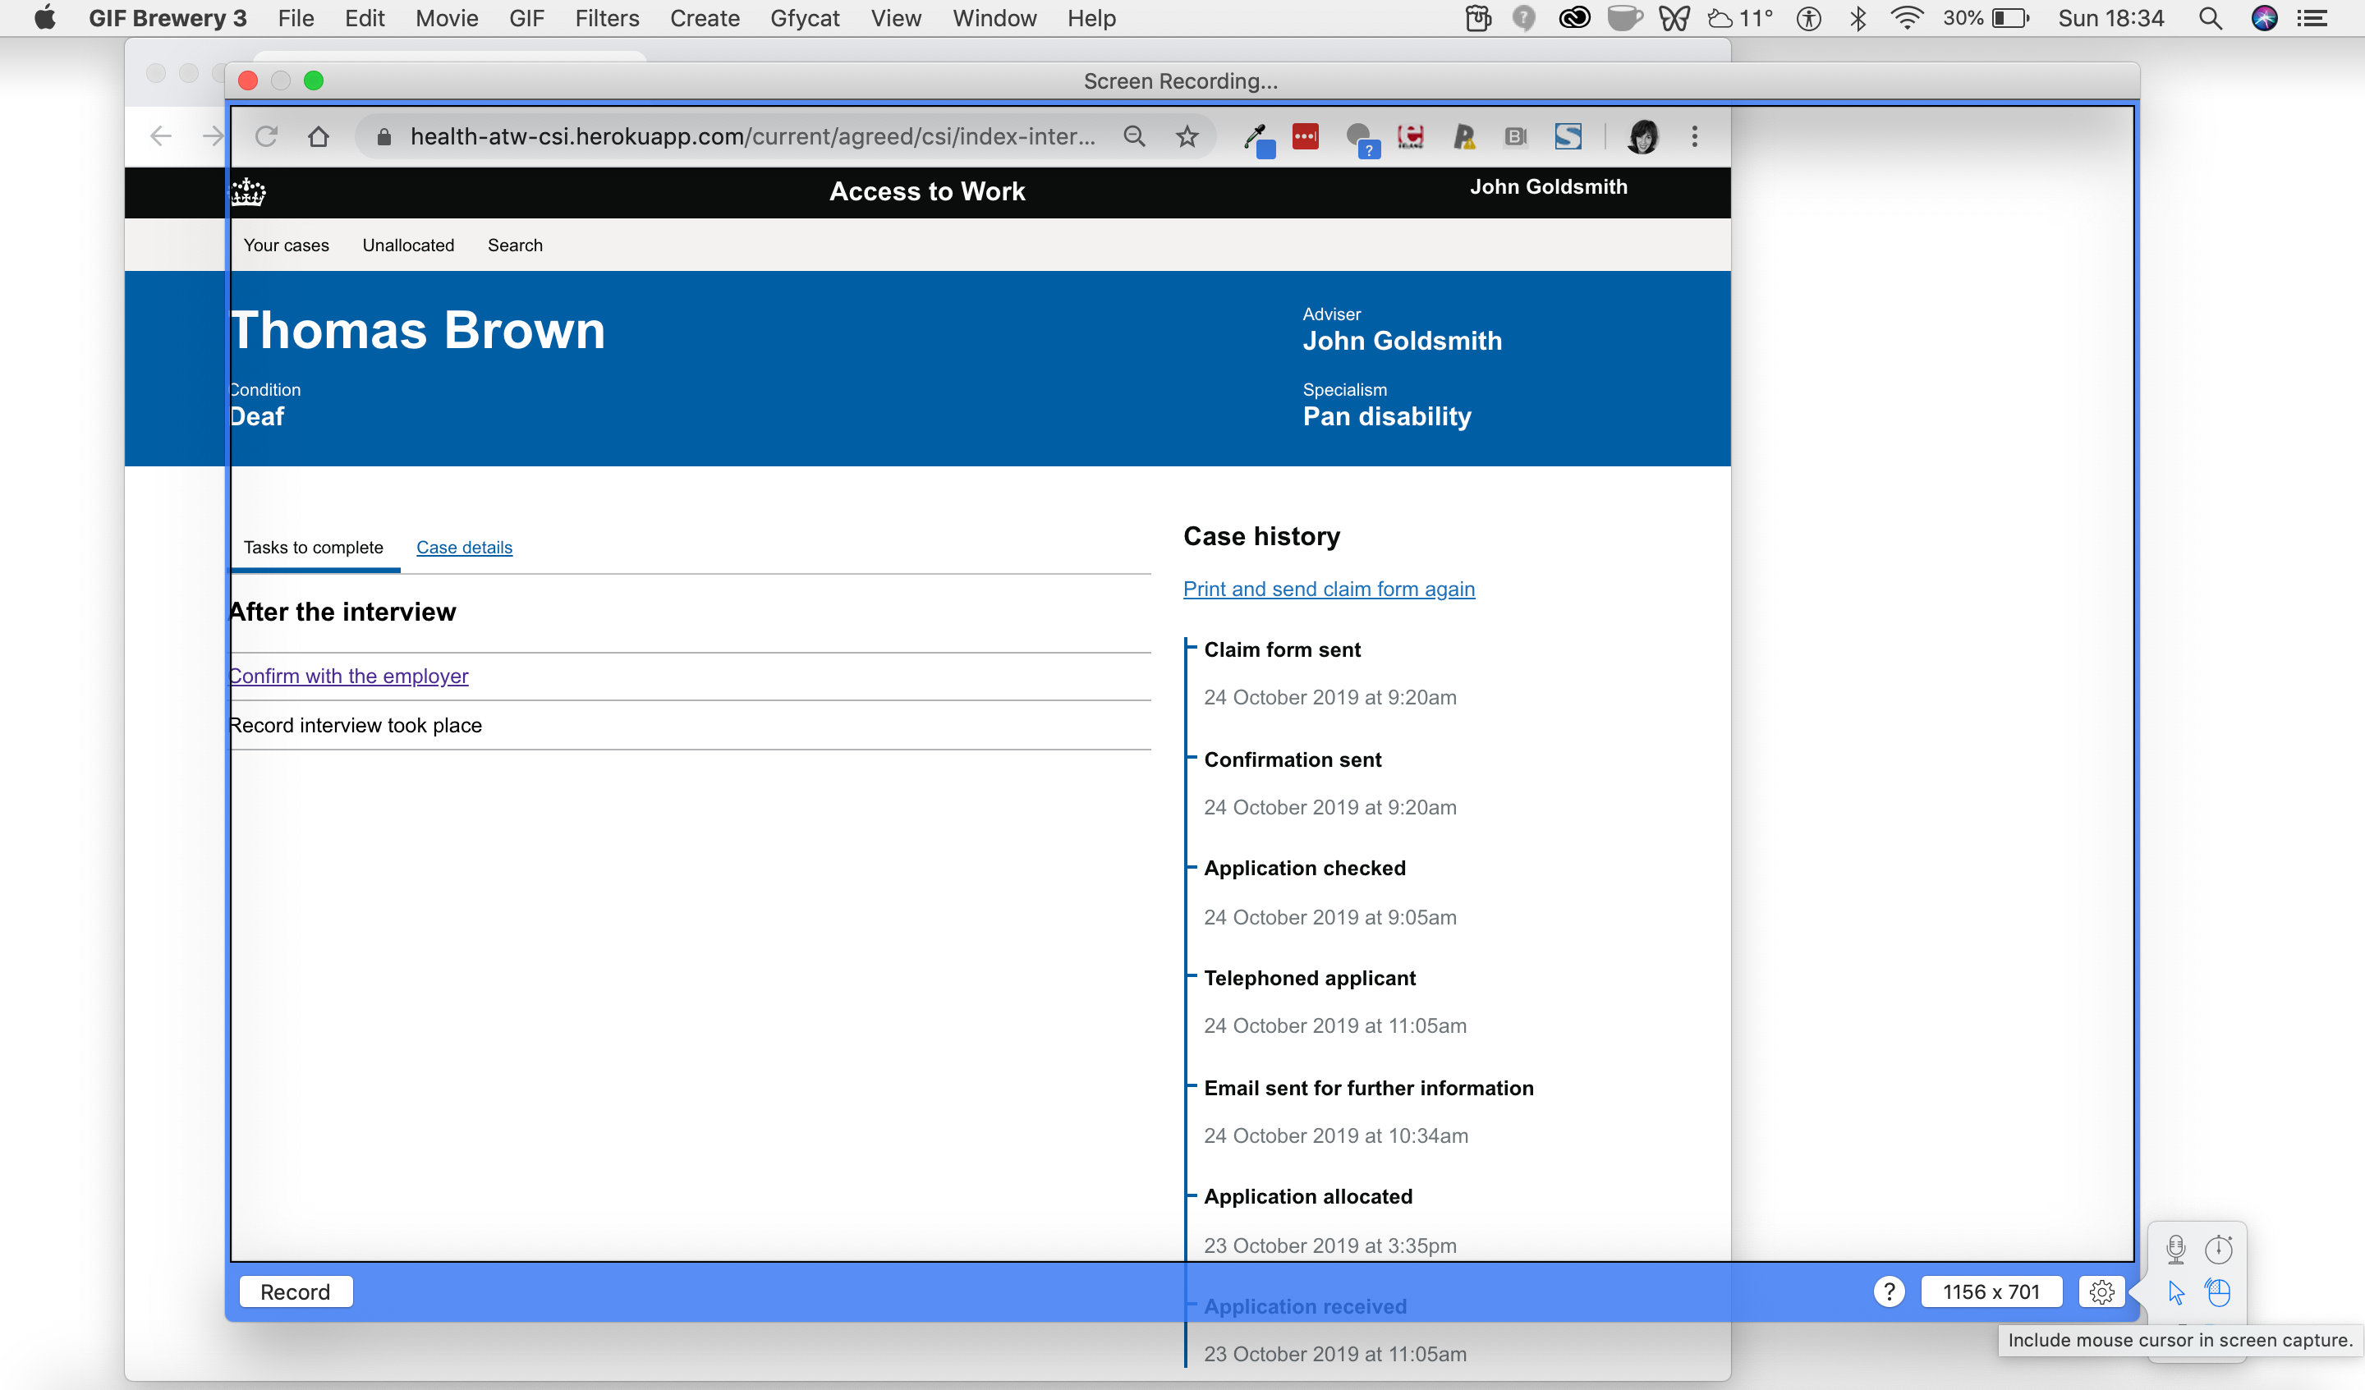Click the red calendar-style extension icon
Screen dimensions: 2365x1390
[x=1411, y=136]
